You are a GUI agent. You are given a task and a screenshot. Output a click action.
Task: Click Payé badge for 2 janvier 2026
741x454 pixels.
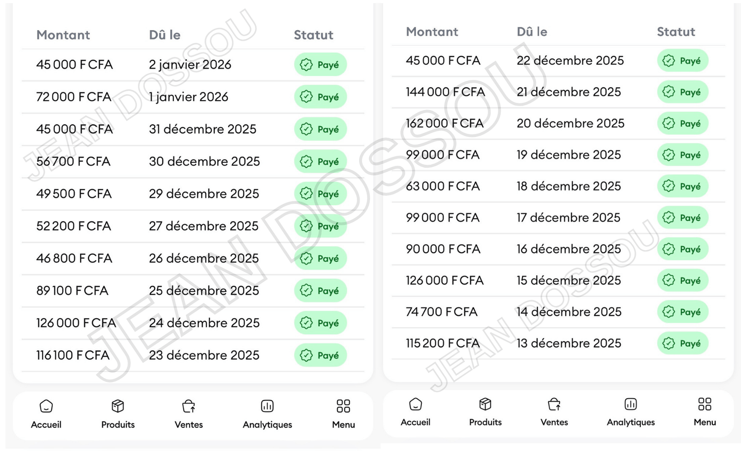[321, 65]
